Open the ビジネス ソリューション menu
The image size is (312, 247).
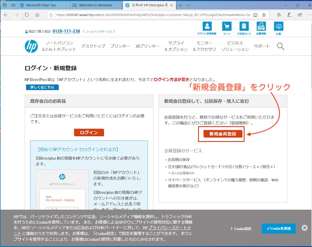point(235,46)
